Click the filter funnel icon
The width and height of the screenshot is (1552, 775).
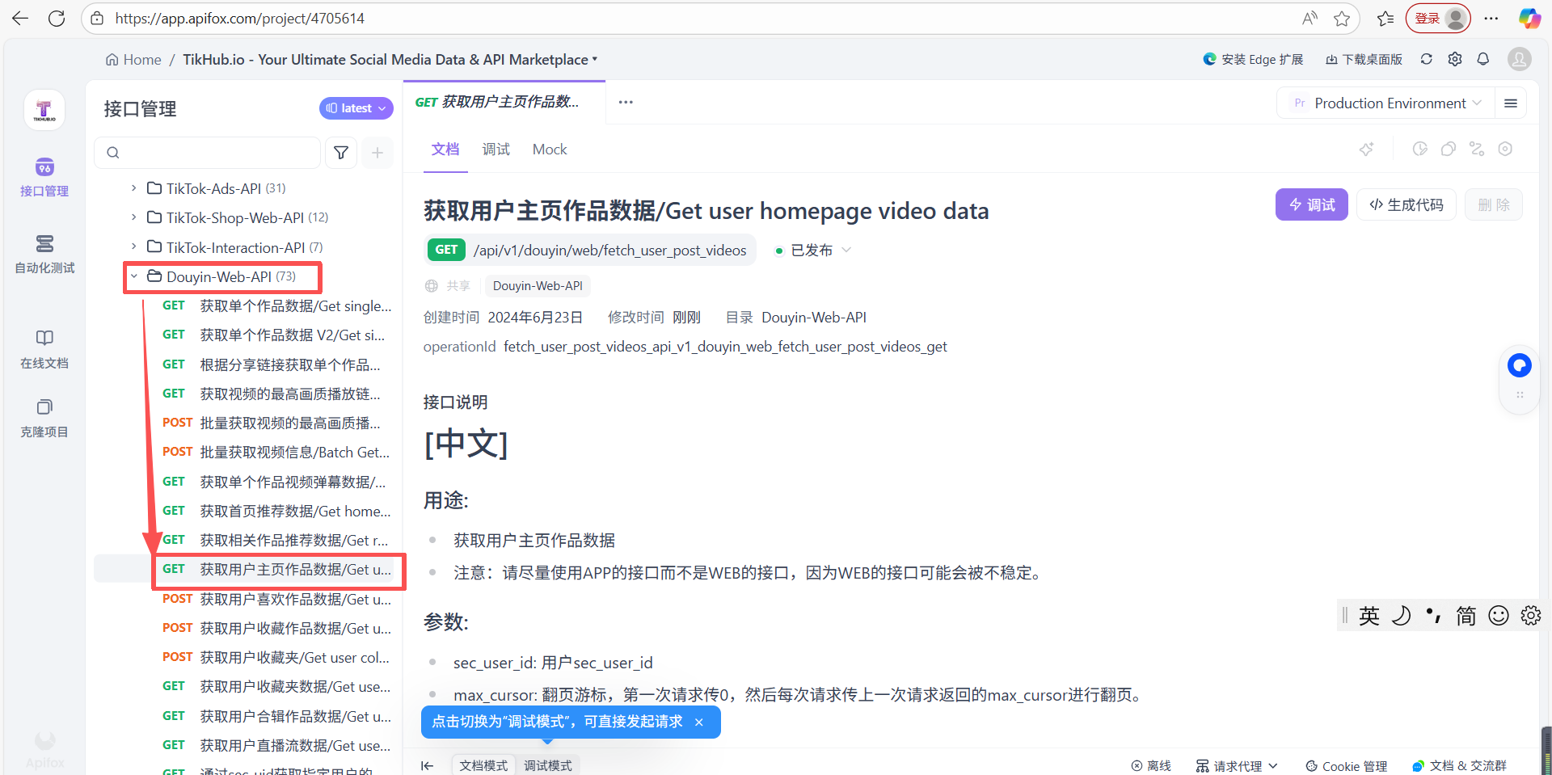(341, 153)
